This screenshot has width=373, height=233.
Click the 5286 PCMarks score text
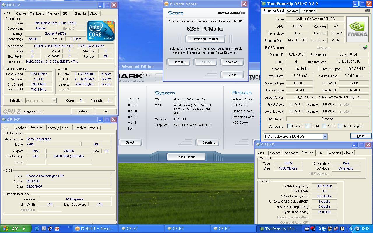coord(205,29)
